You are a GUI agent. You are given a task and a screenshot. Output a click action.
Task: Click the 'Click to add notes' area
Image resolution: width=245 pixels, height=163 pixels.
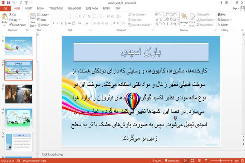52,154
